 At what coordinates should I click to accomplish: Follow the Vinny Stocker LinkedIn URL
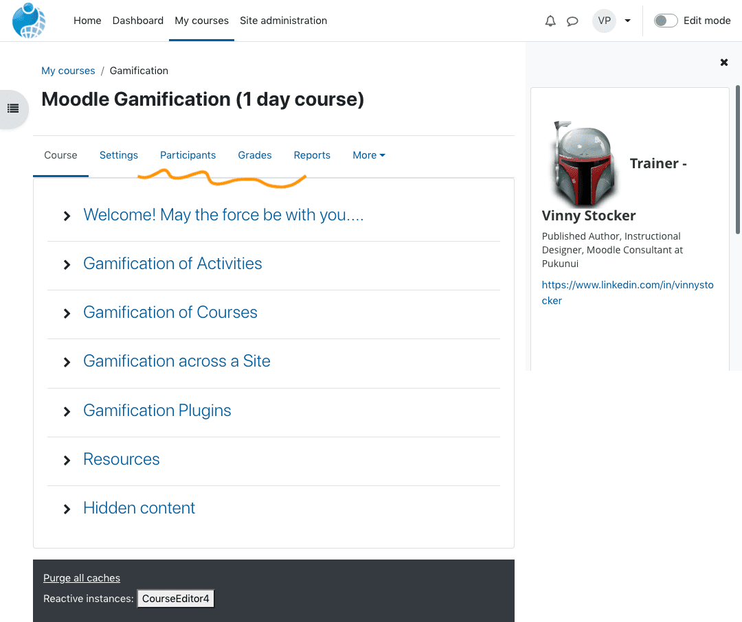click(x=627, y=292)
